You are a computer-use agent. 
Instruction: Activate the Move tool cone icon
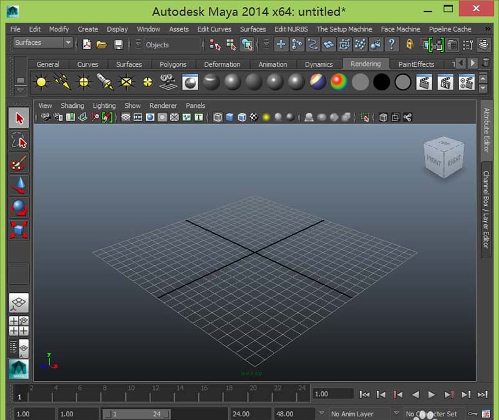(x=19, y=185)
